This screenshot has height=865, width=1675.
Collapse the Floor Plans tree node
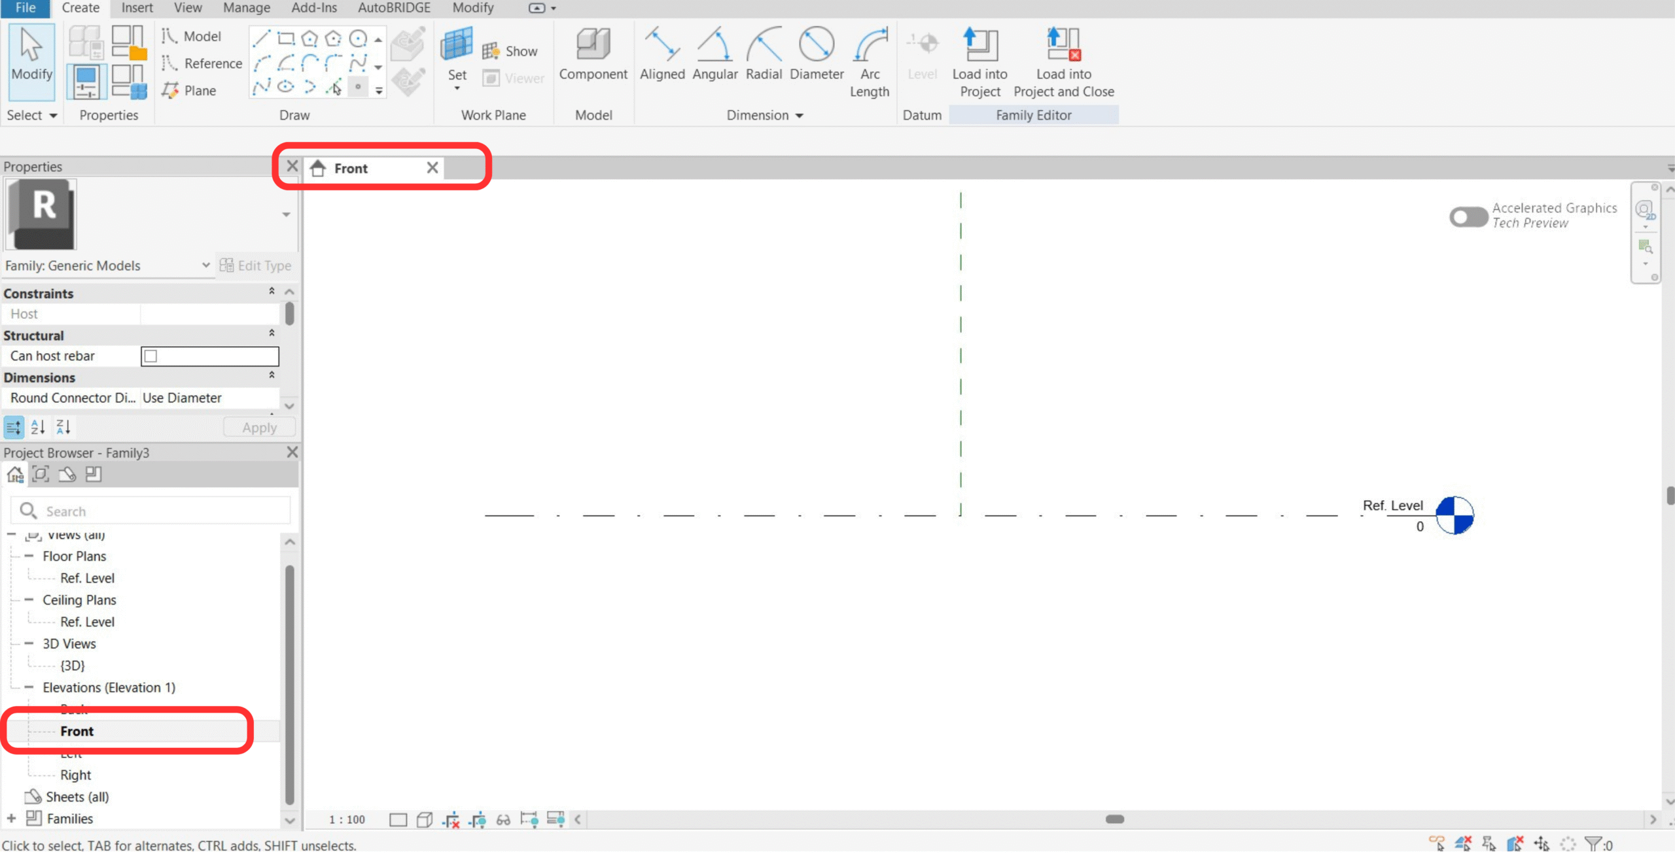click(29, 556)
